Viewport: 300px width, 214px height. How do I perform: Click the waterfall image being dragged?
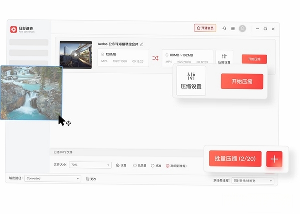[x=31, y=93]
